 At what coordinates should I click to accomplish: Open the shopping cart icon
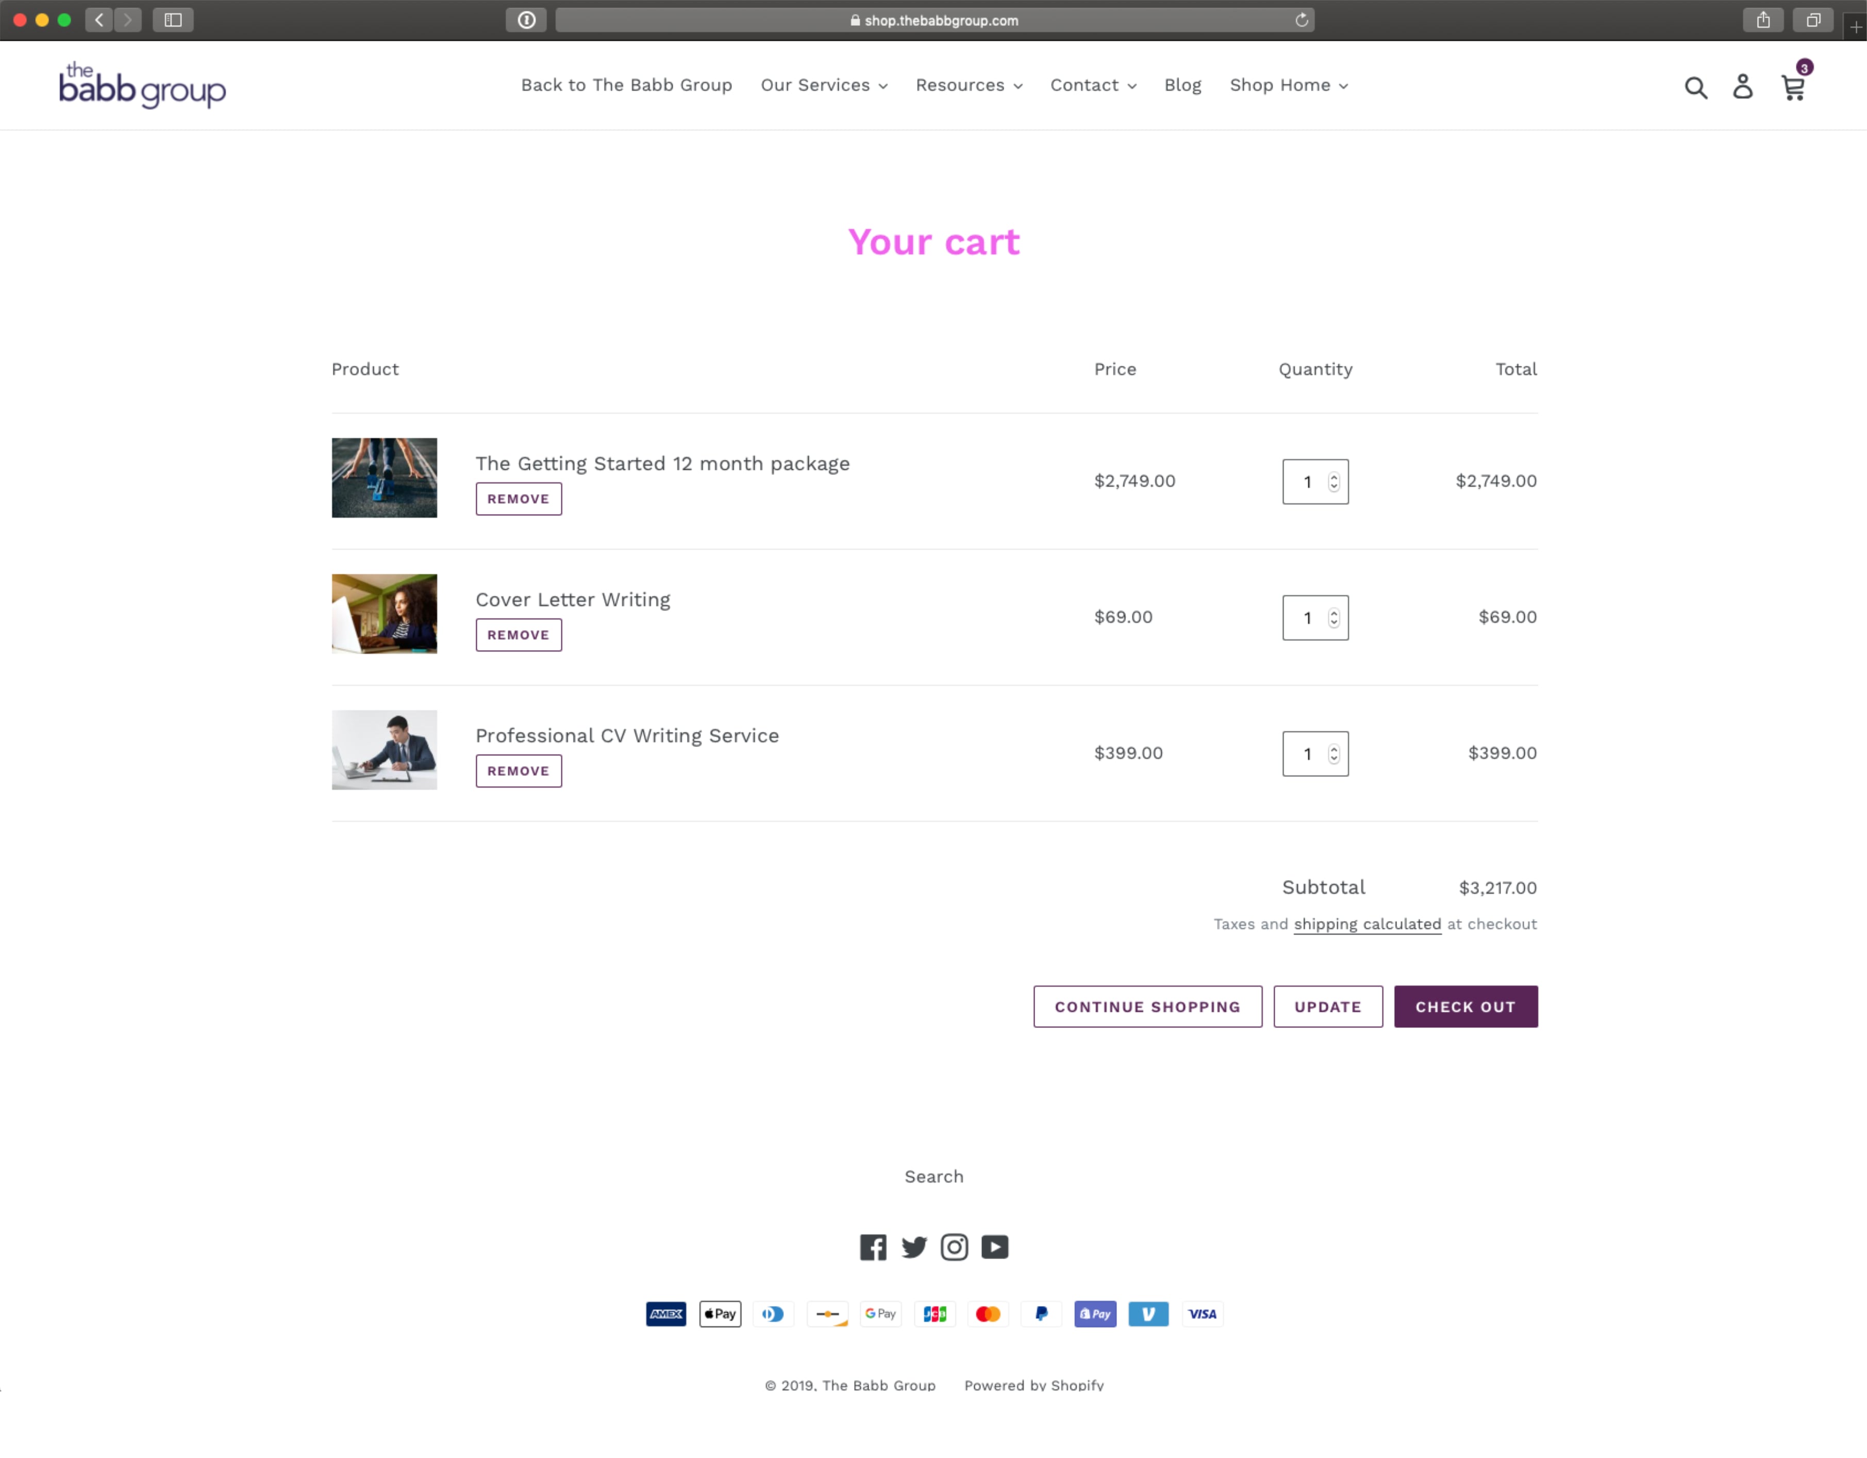pyautogui.click(x=1793, y=87)
